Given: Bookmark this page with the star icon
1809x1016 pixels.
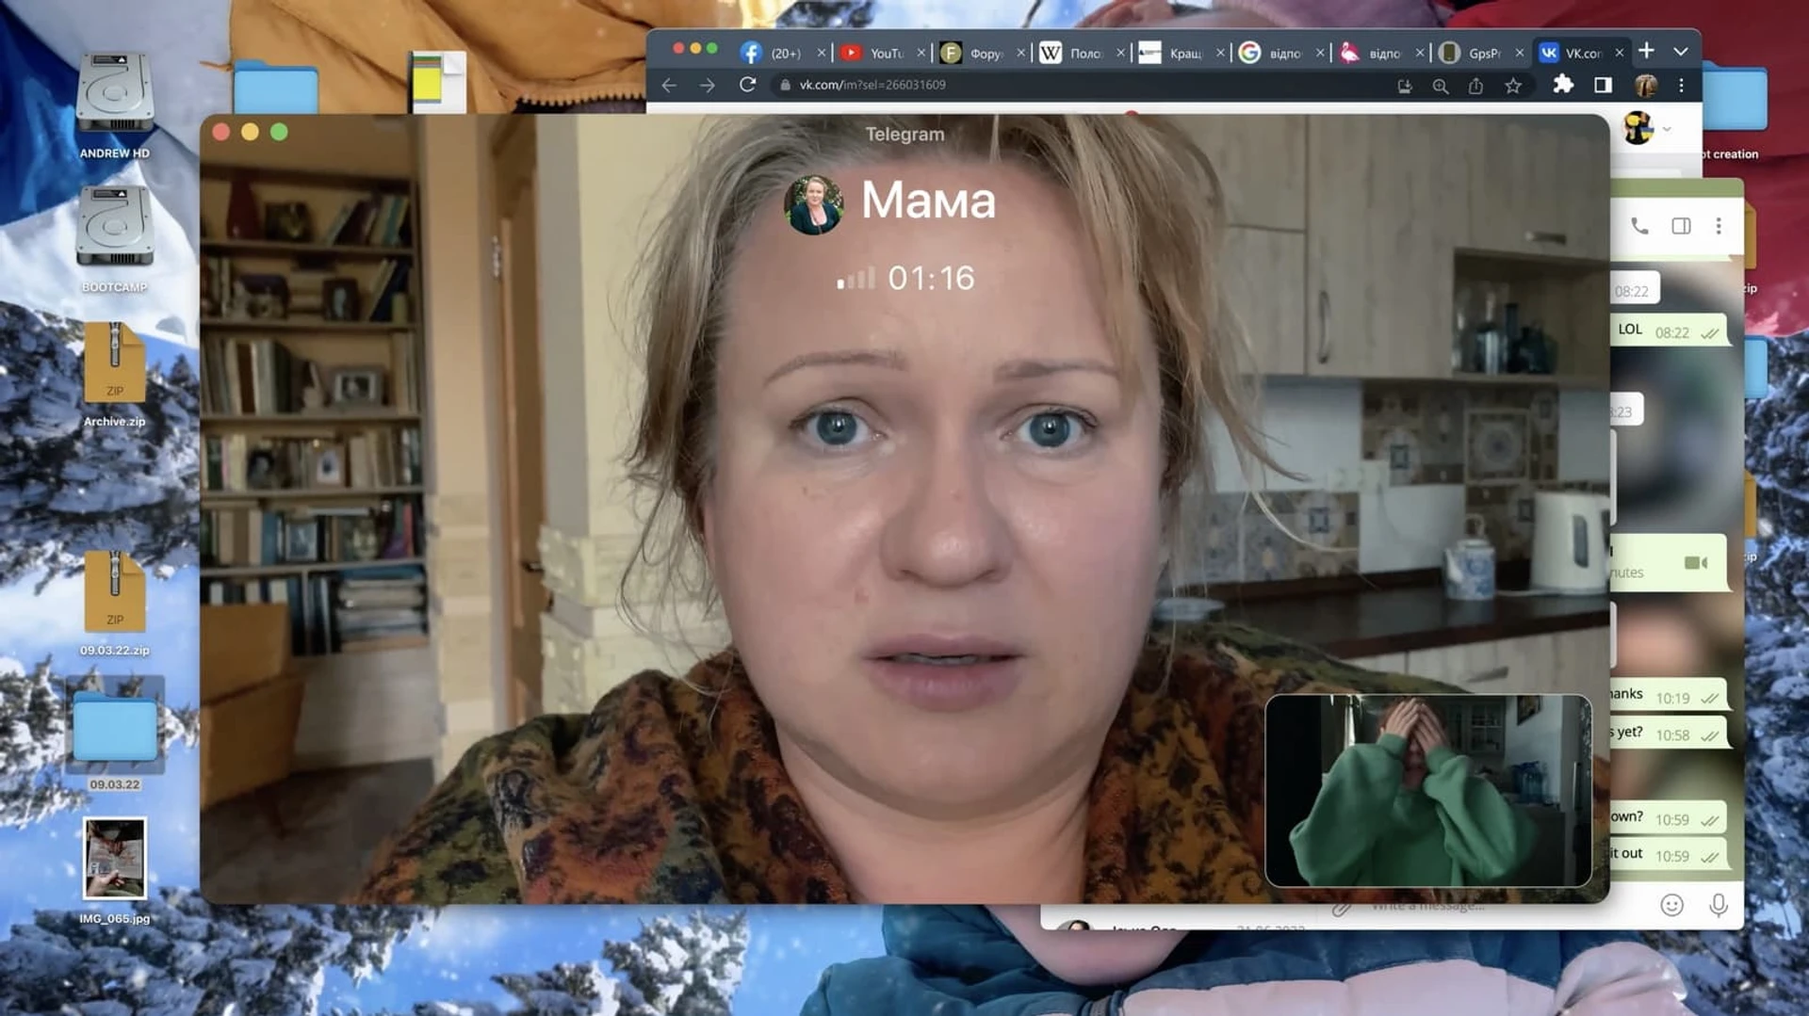Looking at the screenshot, I should click(x=1513, y=86).
